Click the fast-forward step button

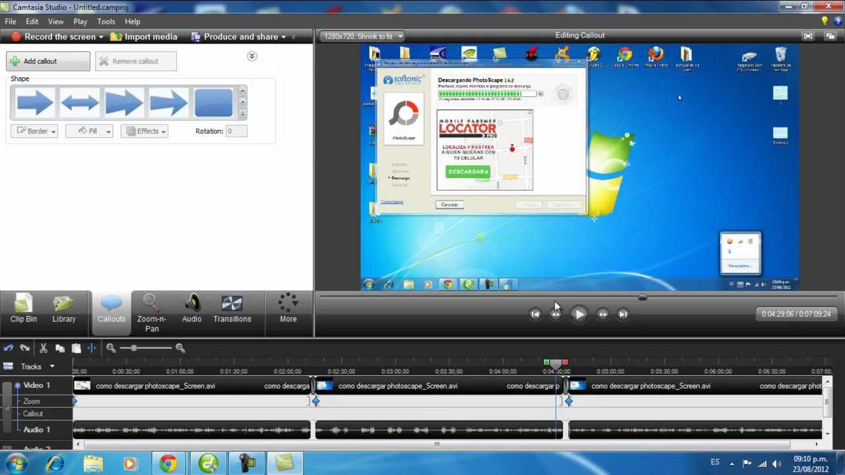coord(603,315)
